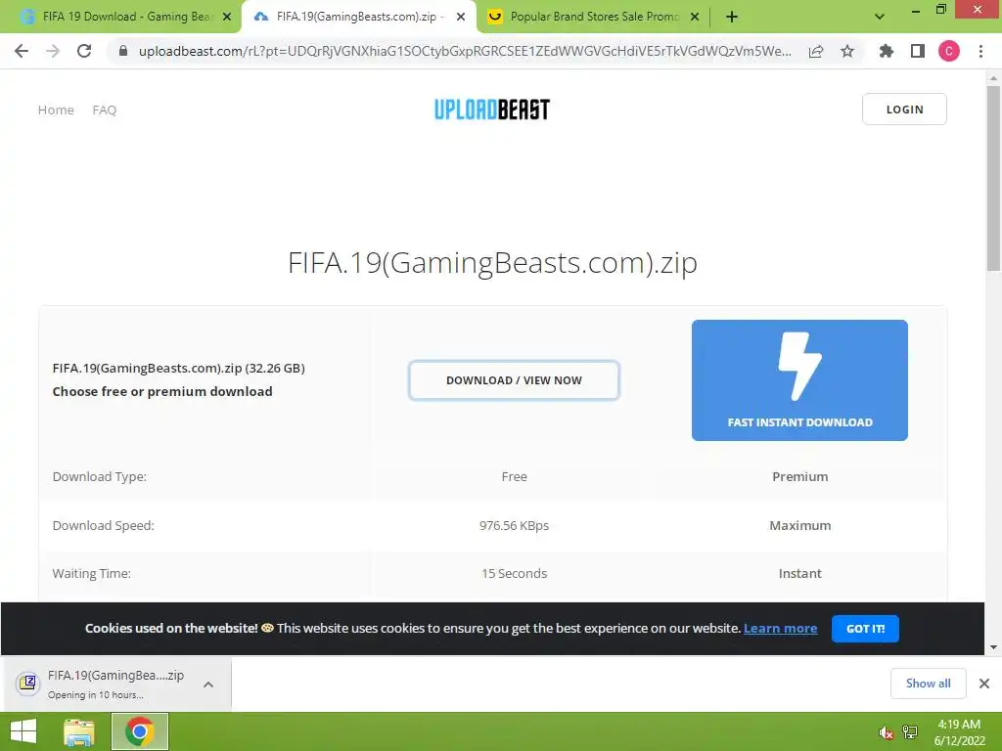Open the Home link in site header
Viewport: 1002px width, 751px height.
(56, 110)
